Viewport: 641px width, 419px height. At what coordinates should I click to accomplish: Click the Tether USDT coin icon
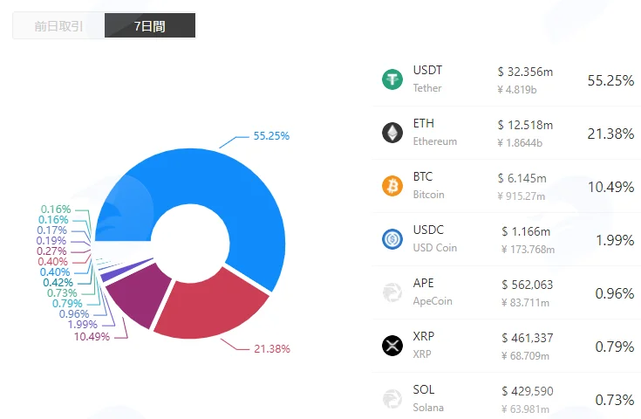(392, 79)
